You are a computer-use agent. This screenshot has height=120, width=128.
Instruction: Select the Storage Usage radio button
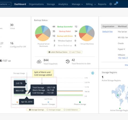[47, 110]
